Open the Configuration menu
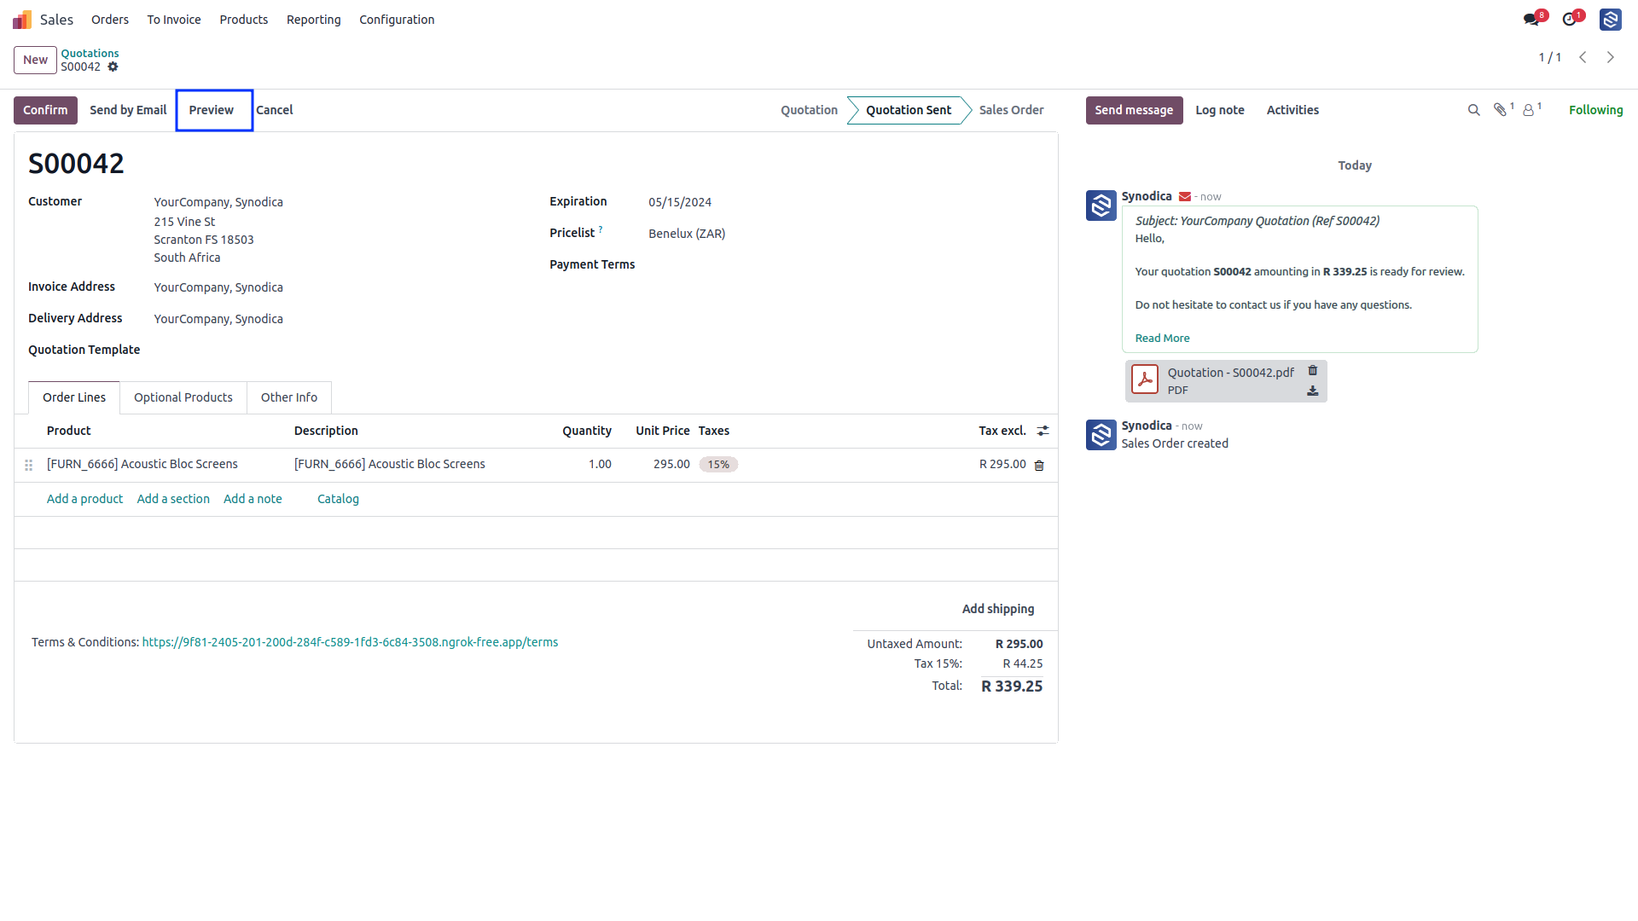 click(397, 19)
